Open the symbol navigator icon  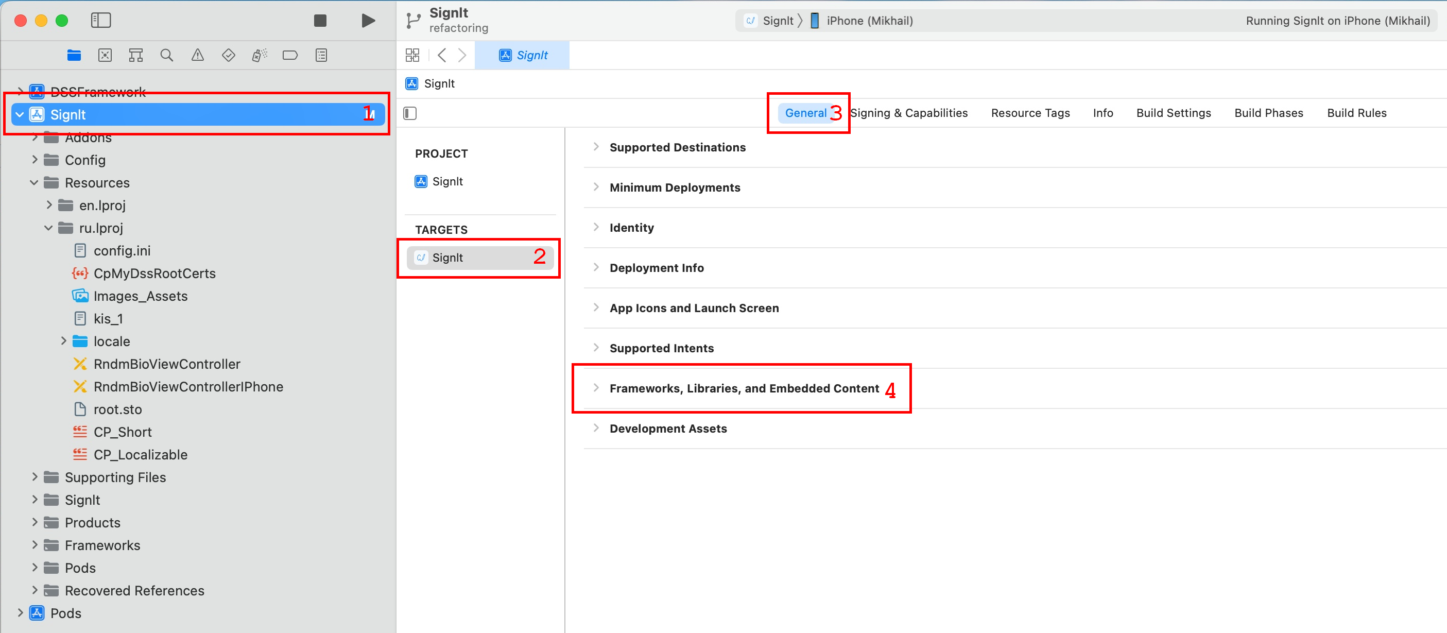[136, 55]
